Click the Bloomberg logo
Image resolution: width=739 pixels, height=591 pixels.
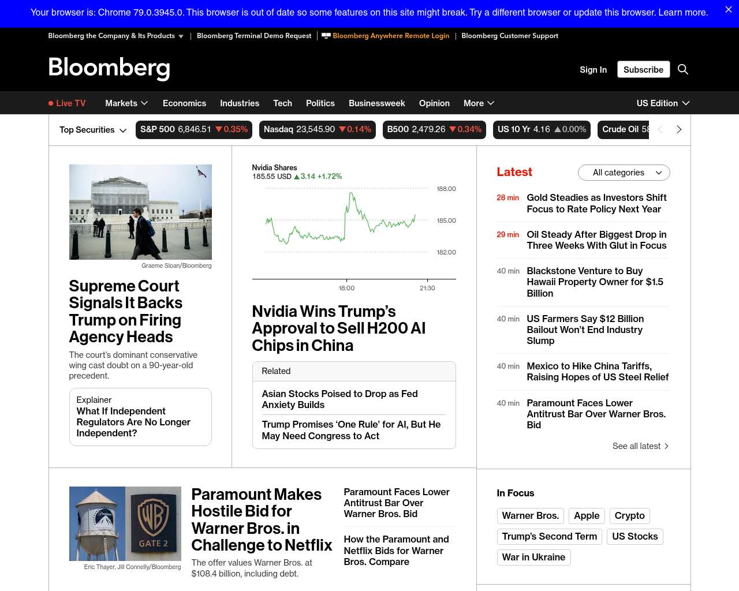pyautogui.click(x=109, y=68)
